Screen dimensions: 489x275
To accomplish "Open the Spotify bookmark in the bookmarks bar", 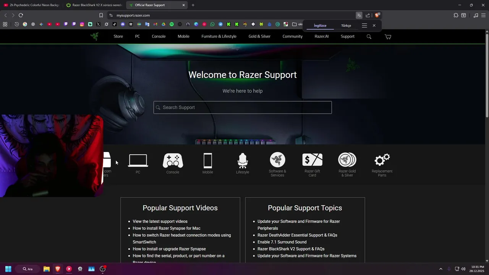I will (172, 24).
